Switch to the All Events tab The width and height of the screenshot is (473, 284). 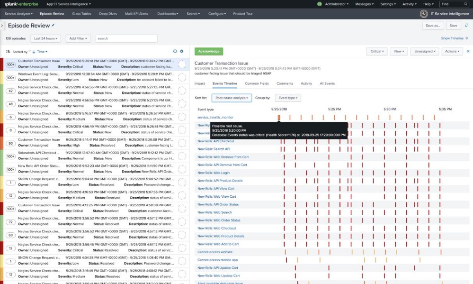(x=327, y=83)
